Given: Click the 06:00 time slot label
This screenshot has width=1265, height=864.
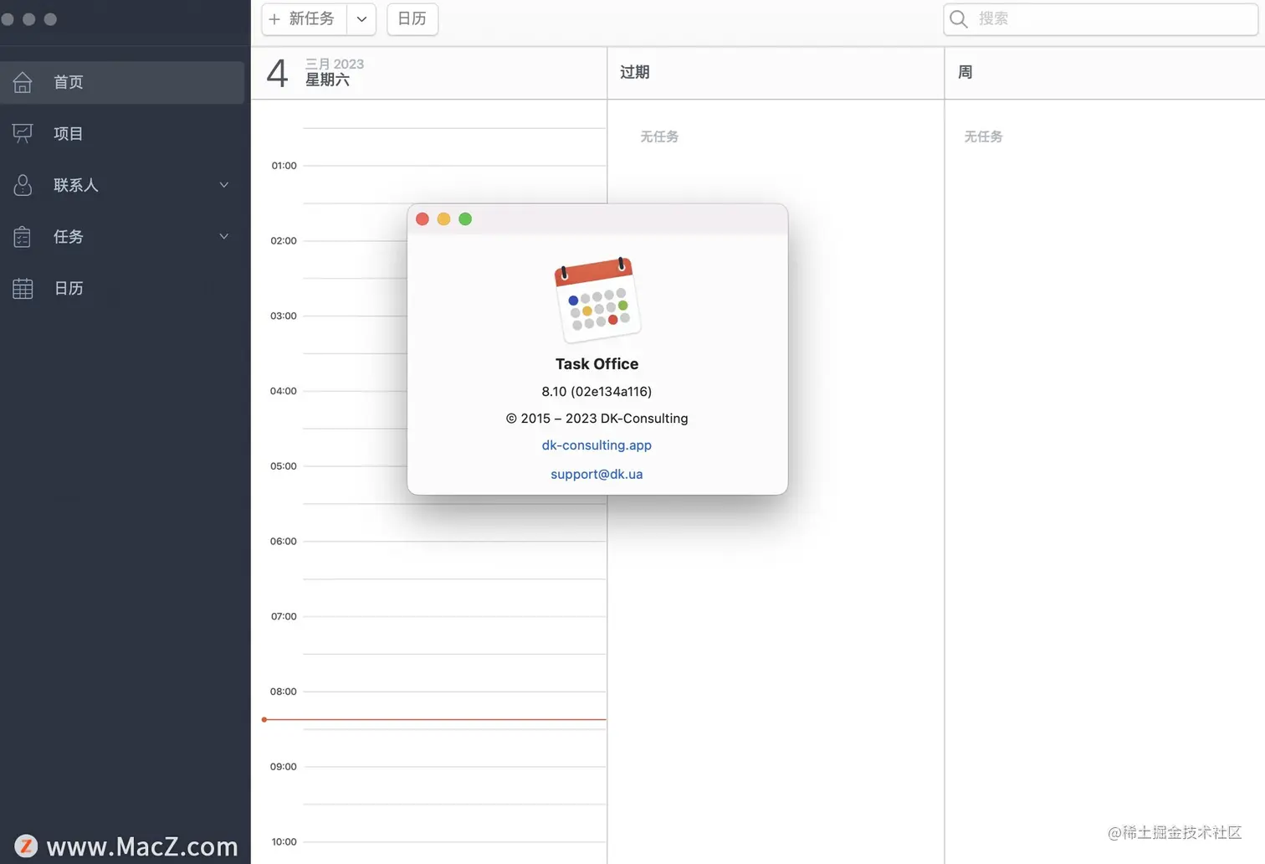Looking at the screenshot, I should pyautogui.click(x=284, y=542).
